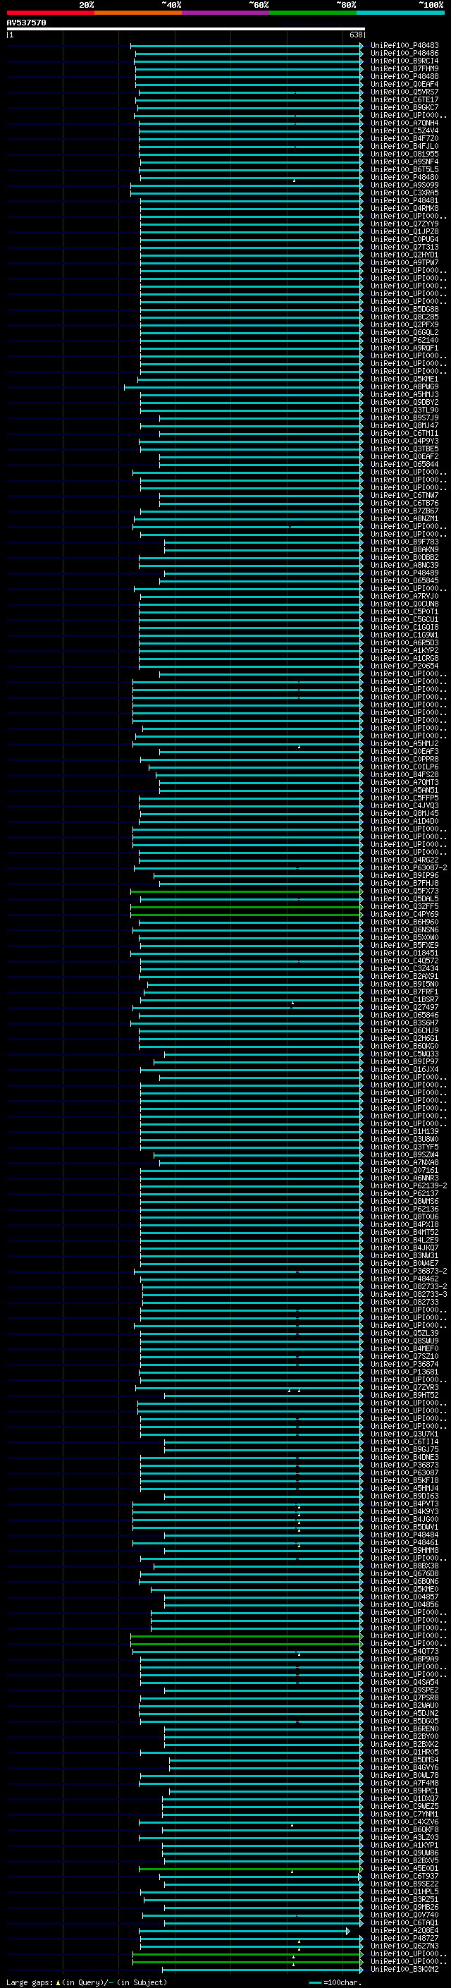This screenshot has height=1988, width=451.
Task: Select hit label UniRef100_B5DG88
Action: tap(404, 310)
